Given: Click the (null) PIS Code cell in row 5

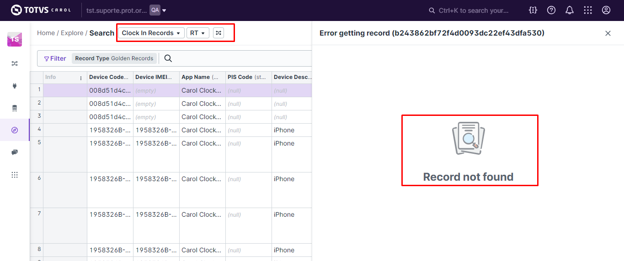Looking at the screenshot, I should pos(249,154).
